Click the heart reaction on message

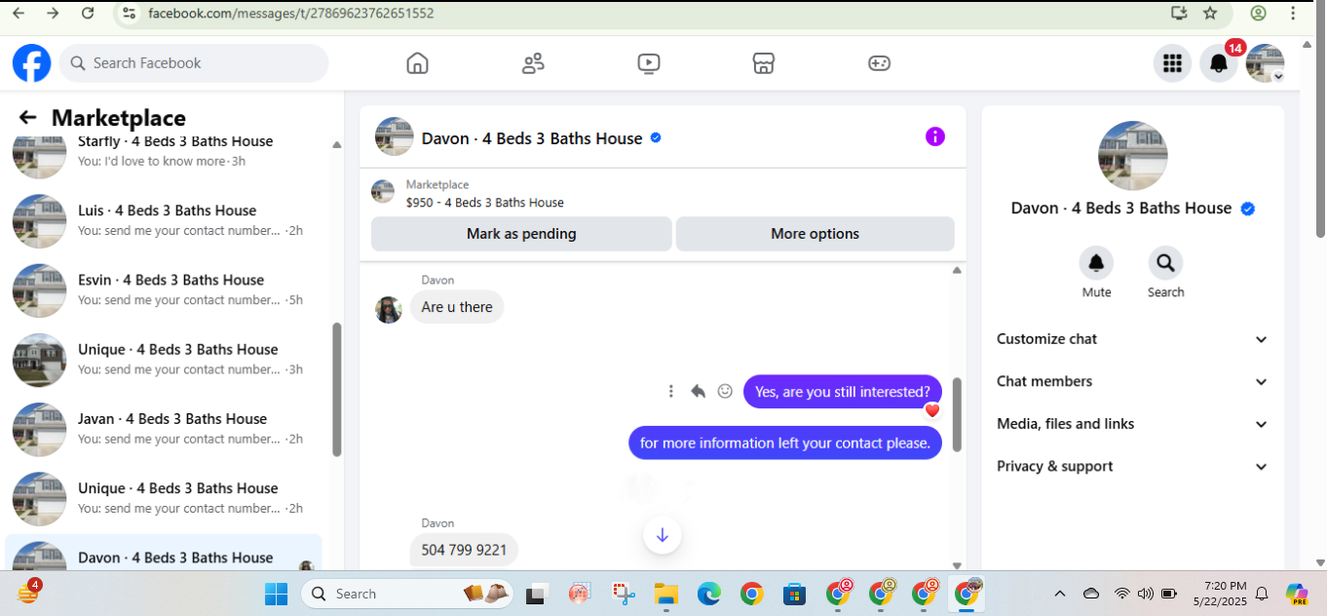pos(932,410)
